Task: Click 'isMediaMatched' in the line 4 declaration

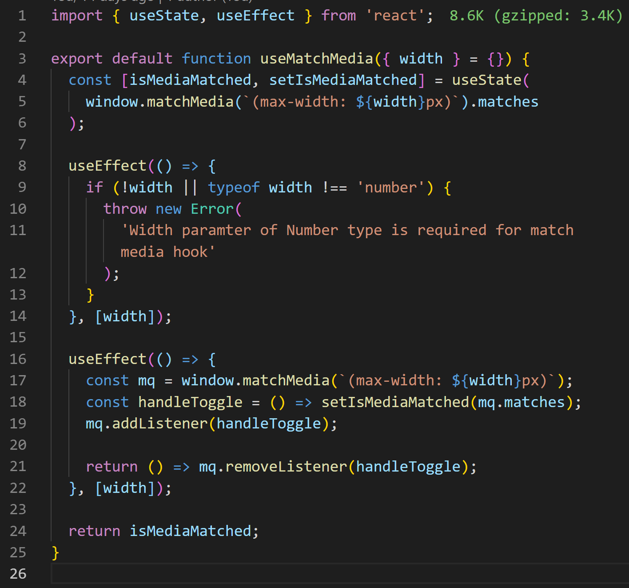Action: pos(190,80)
